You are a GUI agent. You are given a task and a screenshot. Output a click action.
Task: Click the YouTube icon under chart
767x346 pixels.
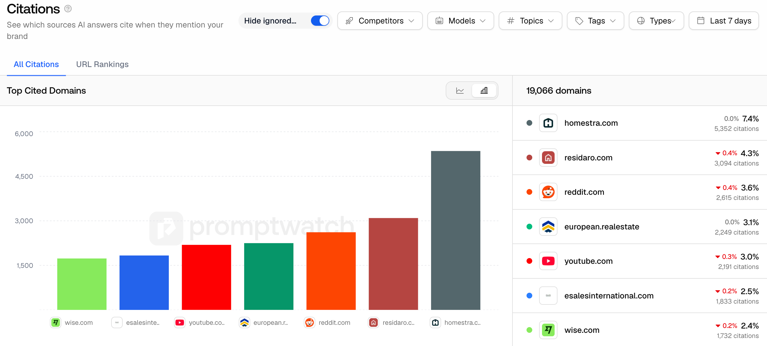(x=179, y=323)
